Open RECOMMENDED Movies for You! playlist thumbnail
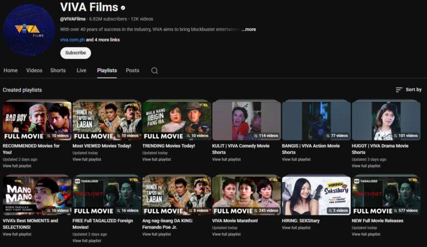The height and width of the screenshot is (247, 427). [x=37, y=121]
